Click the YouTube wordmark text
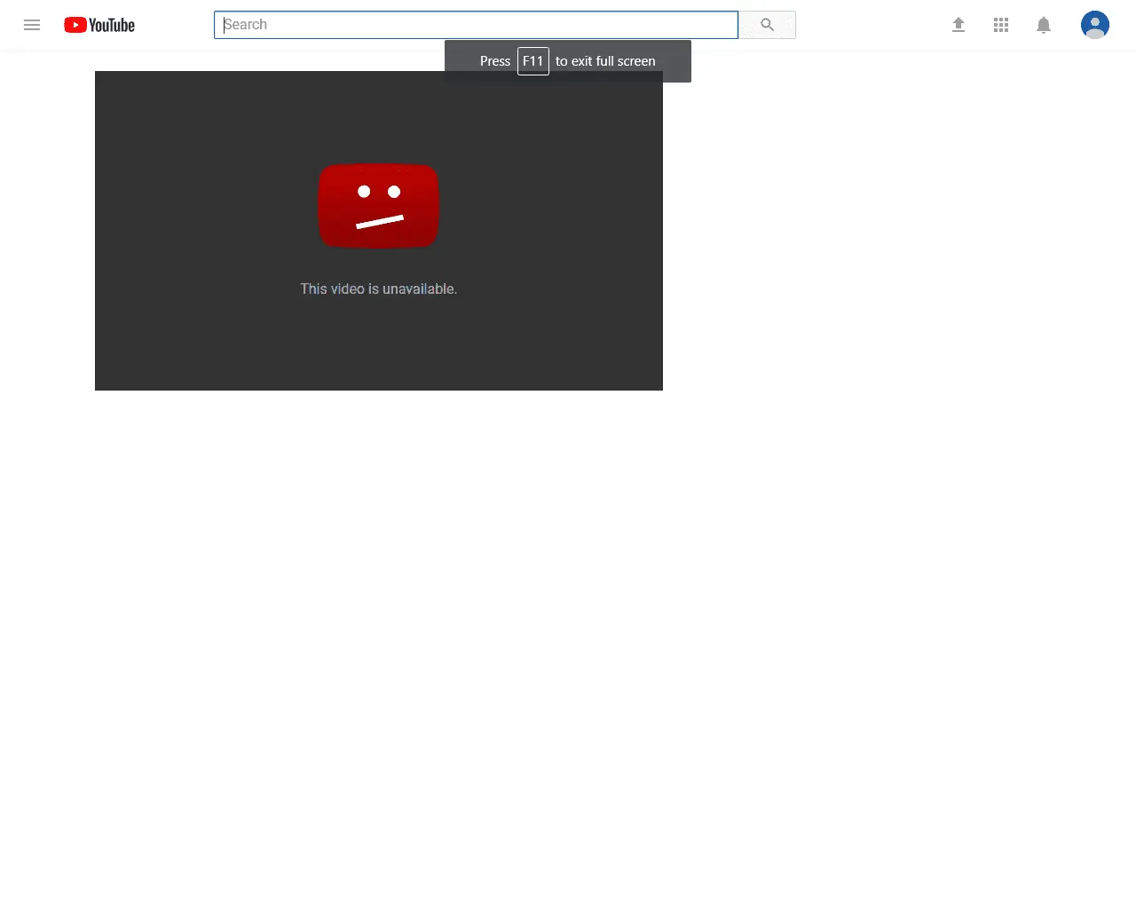1136x909 pixels. pos(112,25)
